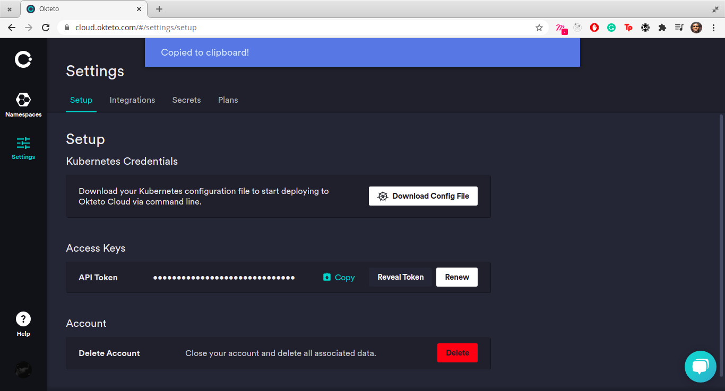Open Chrome three-dot menu
This screenshot has height=391, width=725.
(713, 28)
